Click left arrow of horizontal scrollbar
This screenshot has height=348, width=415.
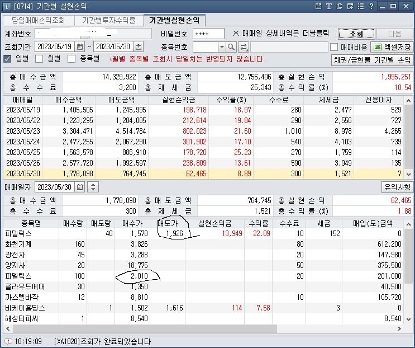(8, 328)
